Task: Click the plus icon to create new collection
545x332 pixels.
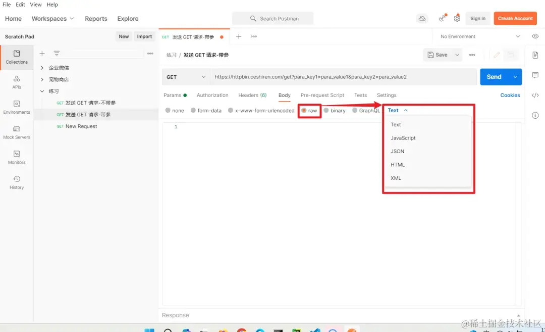Action: pyautogui.click(x=42, y=53)
